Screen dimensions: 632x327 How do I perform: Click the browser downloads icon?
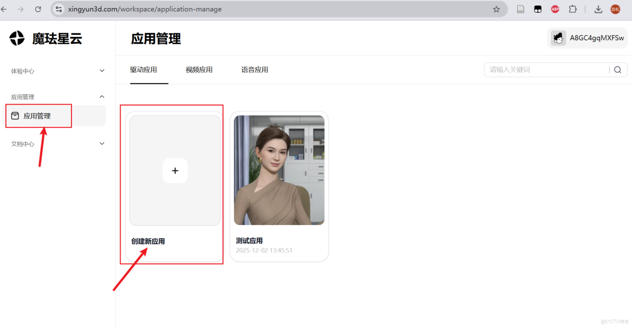tap(598, 9)
